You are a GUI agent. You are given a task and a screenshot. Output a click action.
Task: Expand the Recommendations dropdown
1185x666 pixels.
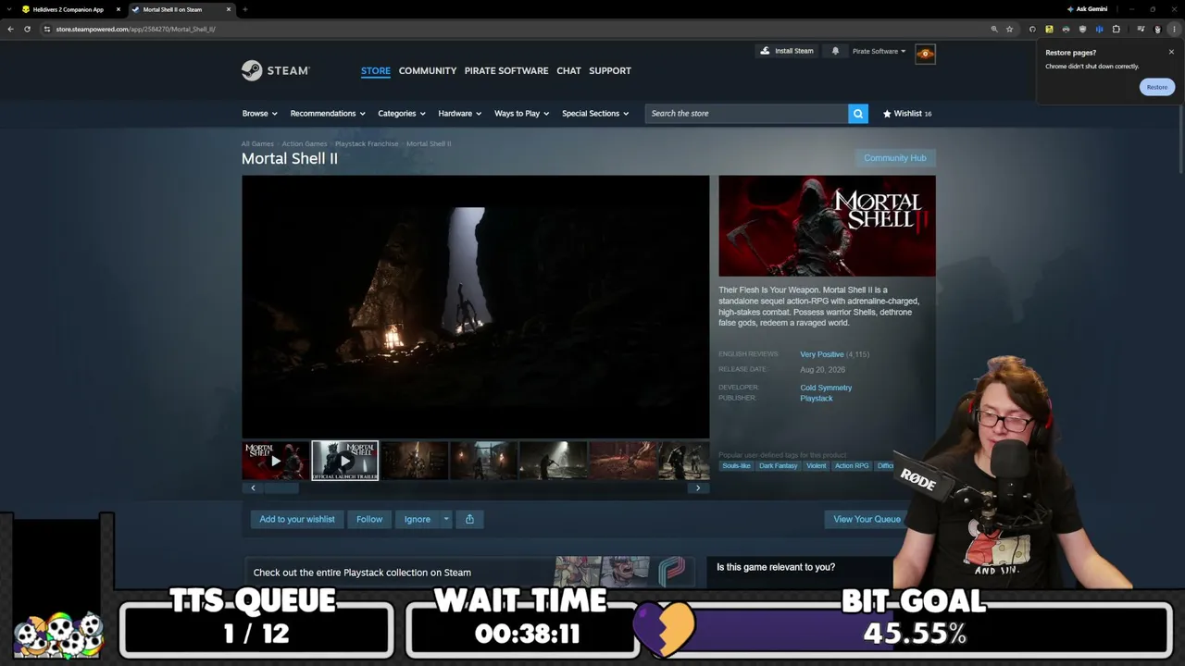tap(328, 114)
